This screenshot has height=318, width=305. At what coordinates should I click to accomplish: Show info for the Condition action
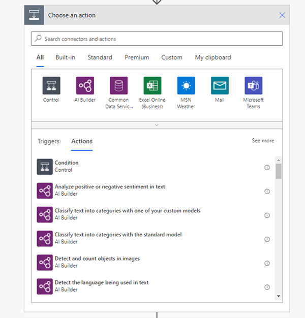tap(267, 167)
